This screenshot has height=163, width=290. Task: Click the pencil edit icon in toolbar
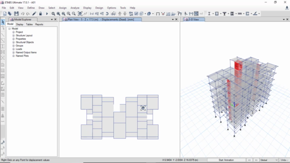pos(34,14)
